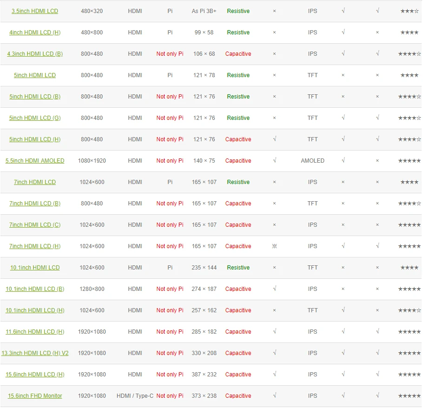This screenshot has width=423, height=408.
Task: Click the 480×800 resolution value
Action: (x=92, y=33)
